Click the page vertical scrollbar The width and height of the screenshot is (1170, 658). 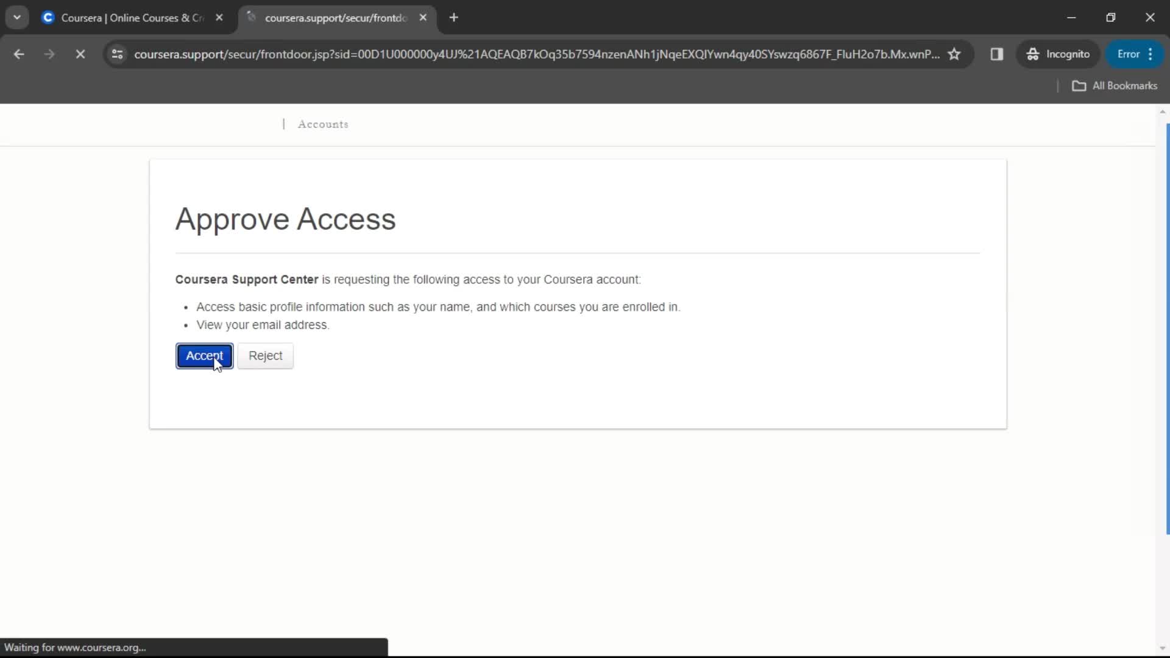tap(1168, 329)
